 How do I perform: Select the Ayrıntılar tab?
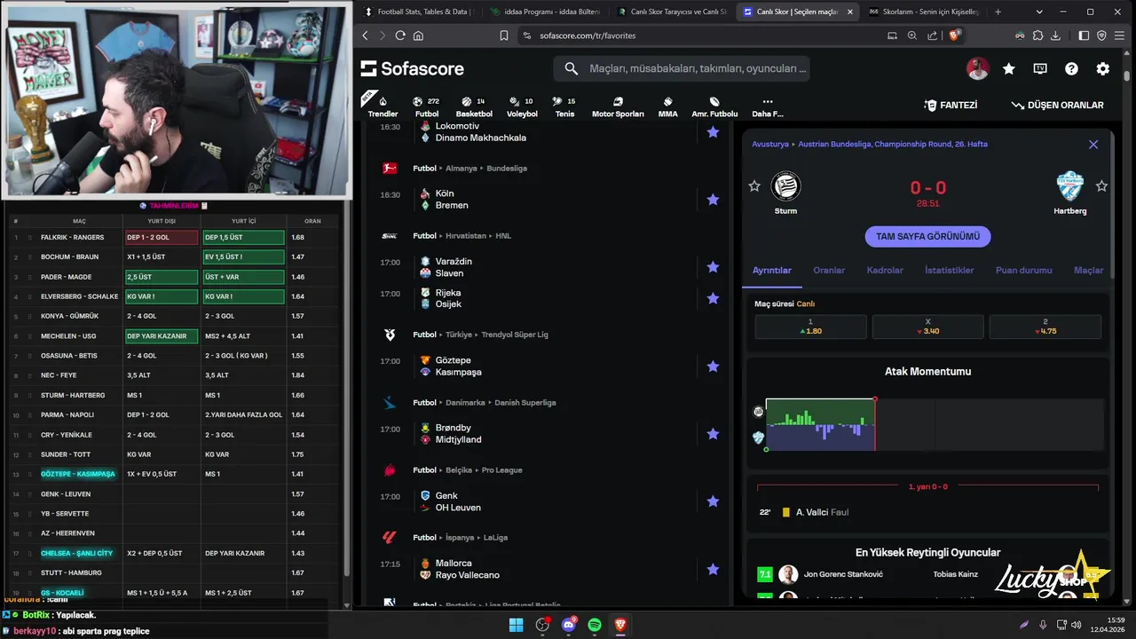(772, 270)
